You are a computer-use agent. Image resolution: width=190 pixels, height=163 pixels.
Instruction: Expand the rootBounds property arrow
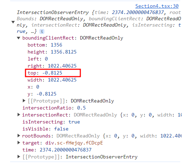19,136
